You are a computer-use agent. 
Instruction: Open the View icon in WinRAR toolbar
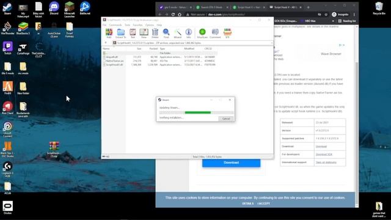[x=144, y=33]
